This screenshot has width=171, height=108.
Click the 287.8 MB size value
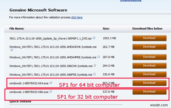(109, 57)
